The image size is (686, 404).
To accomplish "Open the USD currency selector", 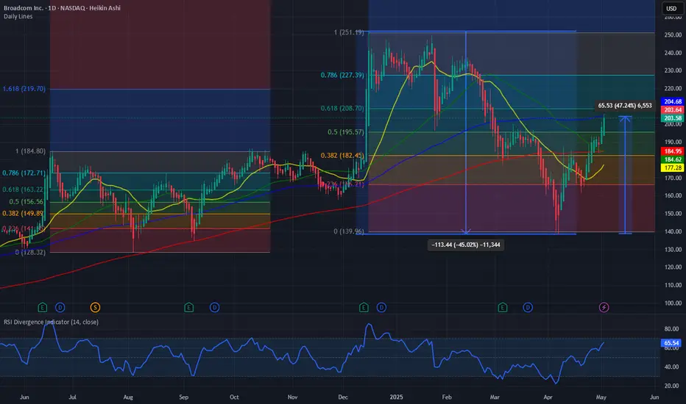I will click(671, 8).
